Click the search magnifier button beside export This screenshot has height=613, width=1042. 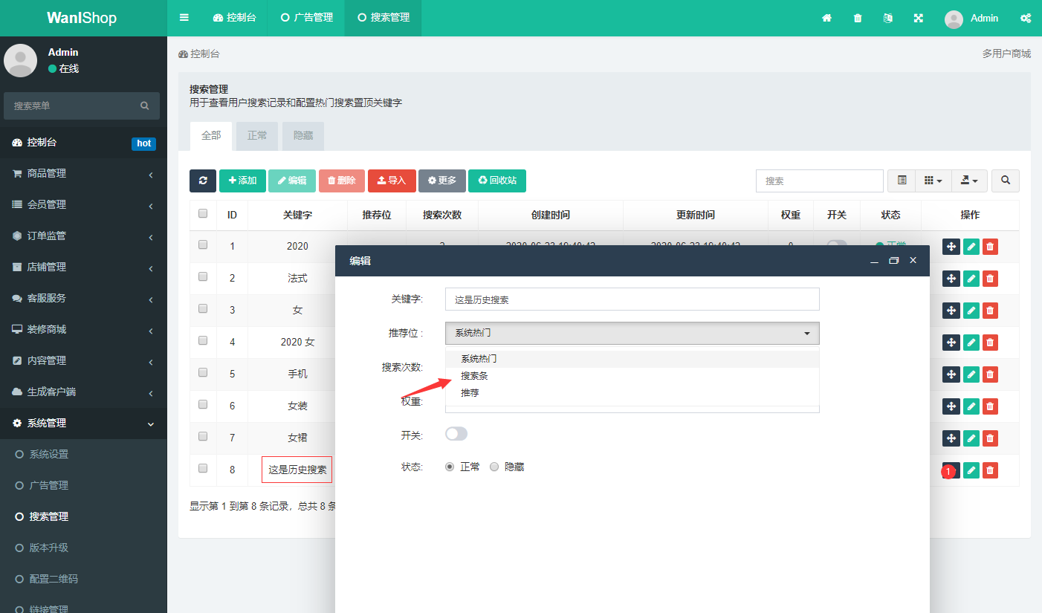tap(1005, 181)
